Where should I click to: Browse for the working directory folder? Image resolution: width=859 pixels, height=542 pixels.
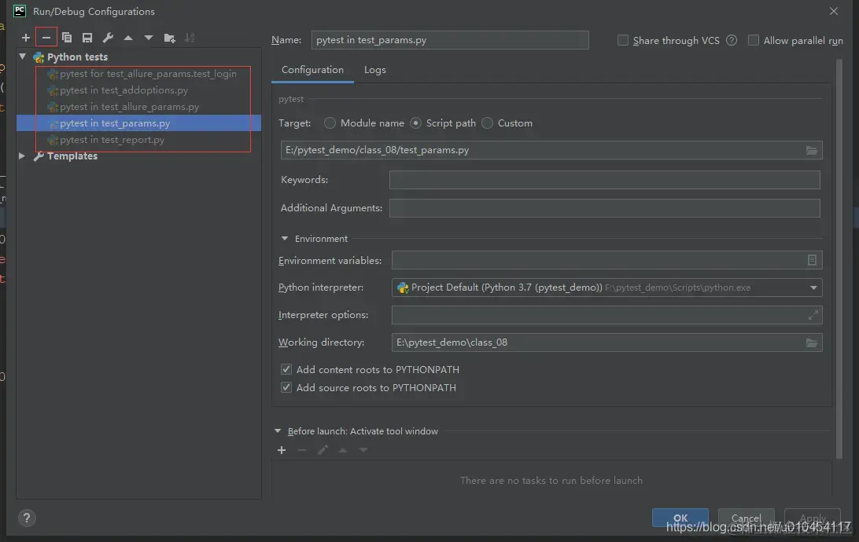[x=811, y=343]
